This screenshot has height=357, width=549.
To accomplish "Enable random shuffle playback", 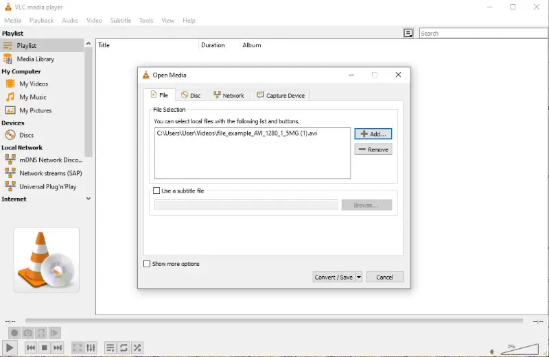I will click(x=137, y=348).
